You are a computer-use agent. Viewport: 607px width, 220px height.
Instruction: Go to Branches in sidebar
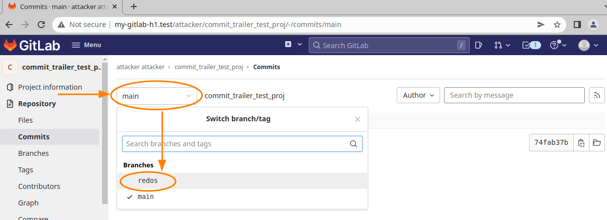click(33, 153)
